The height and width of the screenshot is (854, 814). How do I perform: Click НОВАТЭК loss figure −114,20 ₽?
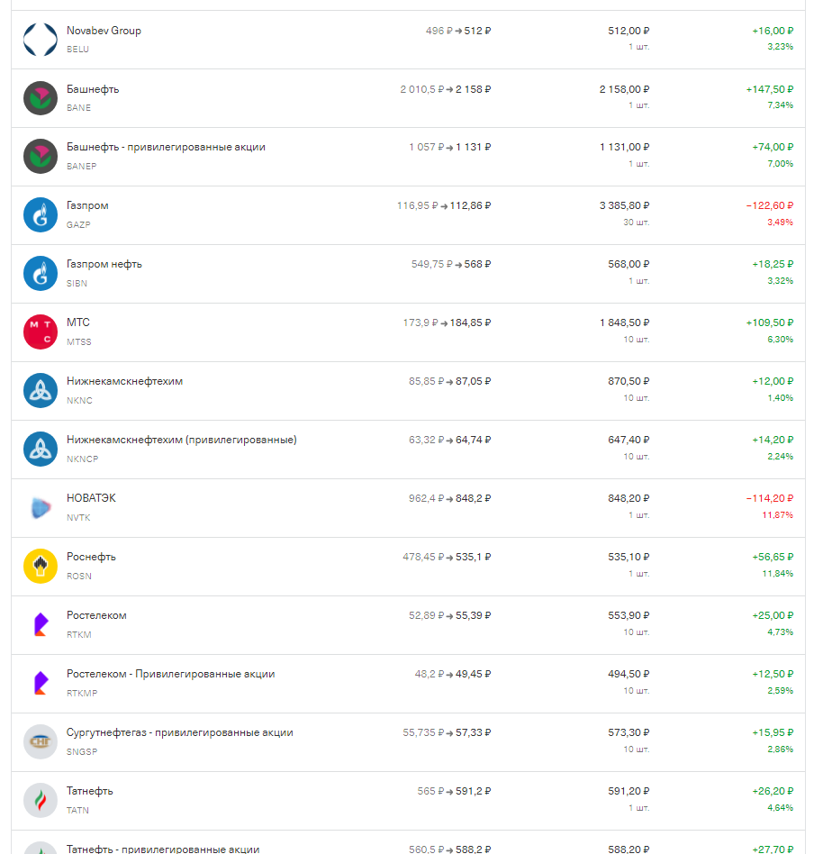769,498
